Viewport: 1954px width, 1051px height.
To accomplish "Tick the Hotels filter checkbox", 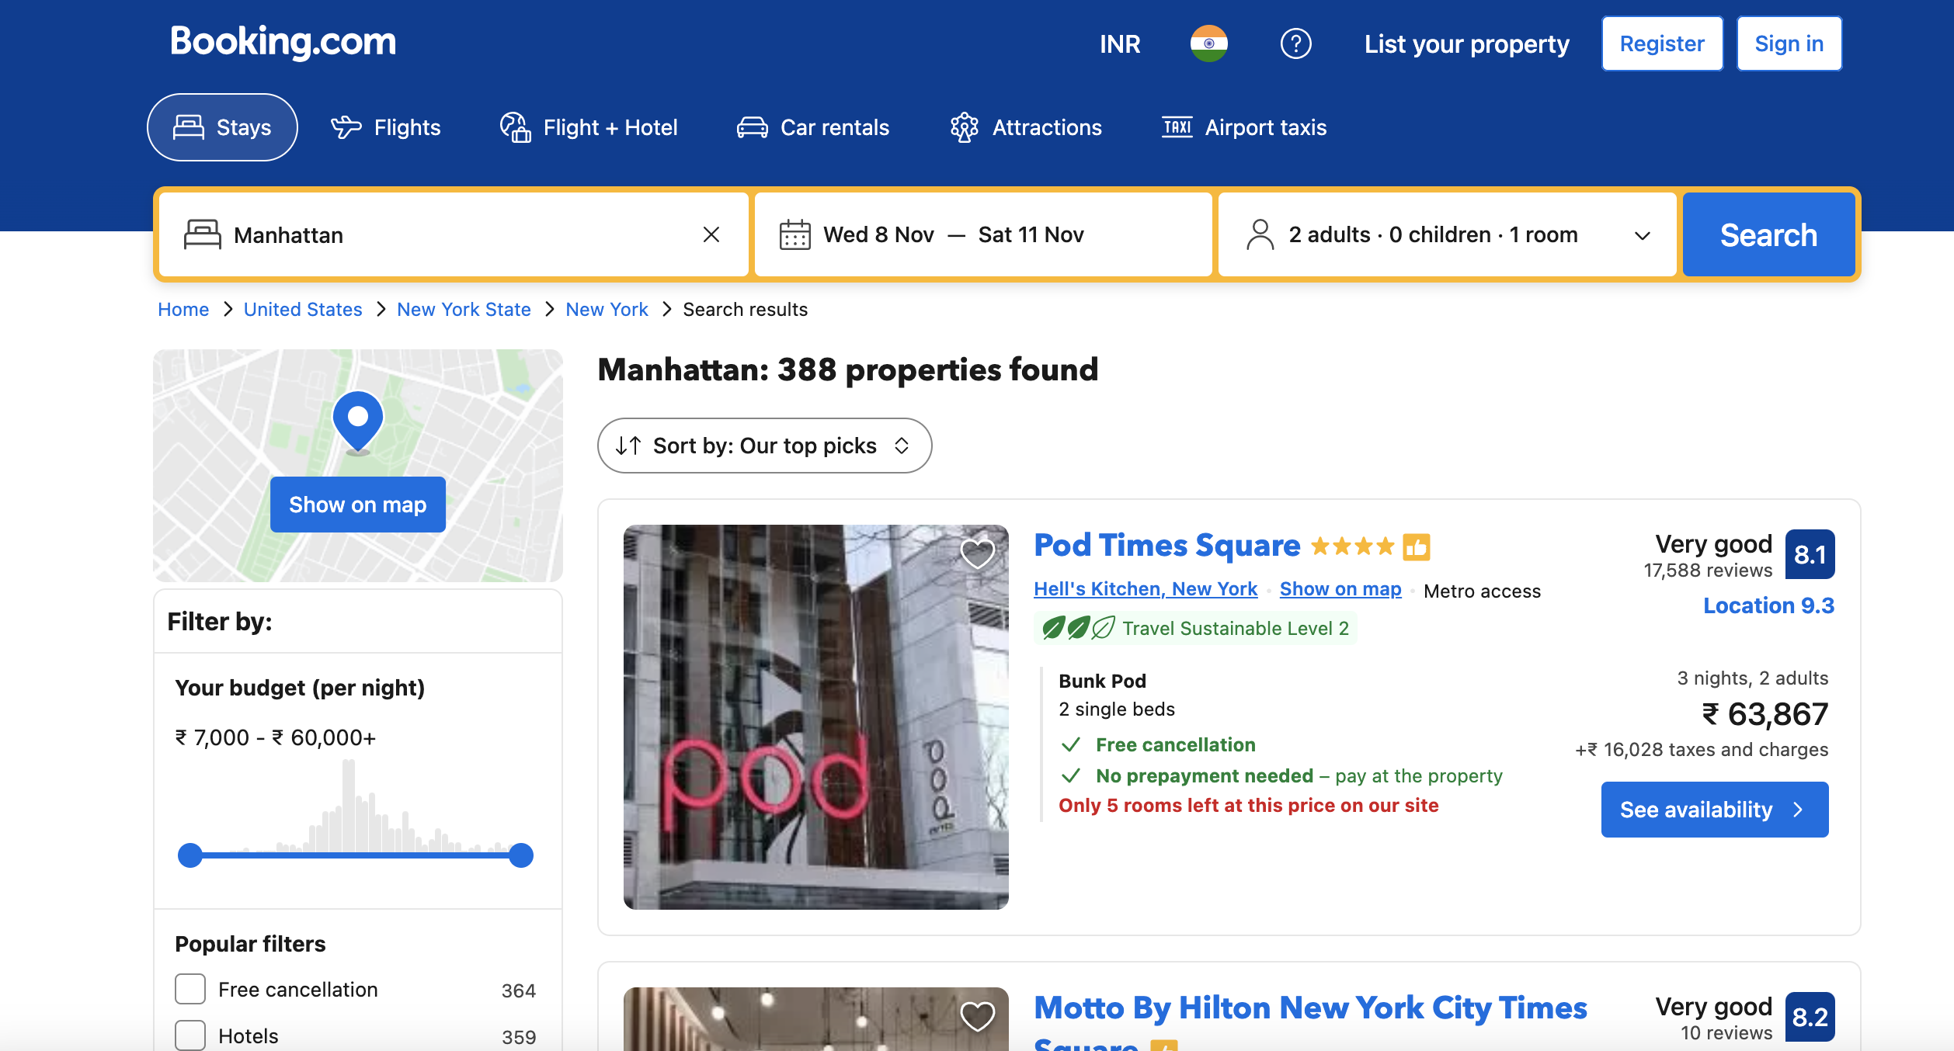I will tap(190, 1035).
